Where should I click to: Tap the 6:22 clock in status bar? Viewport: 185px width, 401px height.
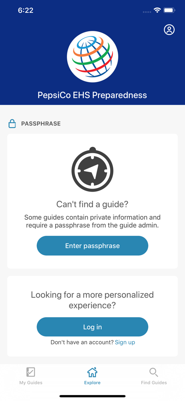coord(26,10)
